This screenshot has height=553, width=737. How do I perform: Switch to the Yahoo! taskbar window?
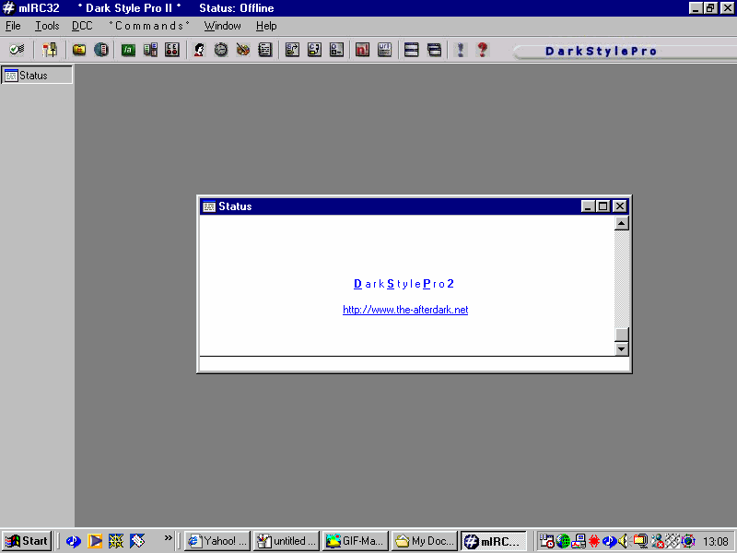point(217,541)
